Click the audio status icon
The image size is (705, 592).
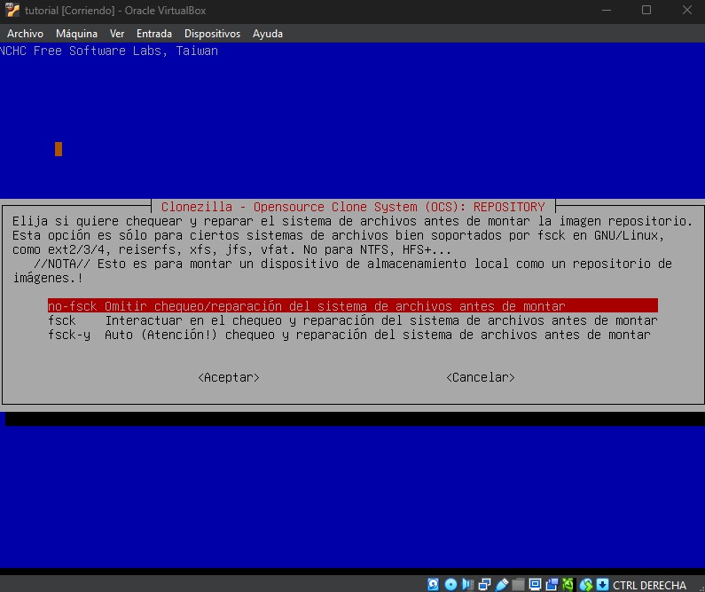467,584
